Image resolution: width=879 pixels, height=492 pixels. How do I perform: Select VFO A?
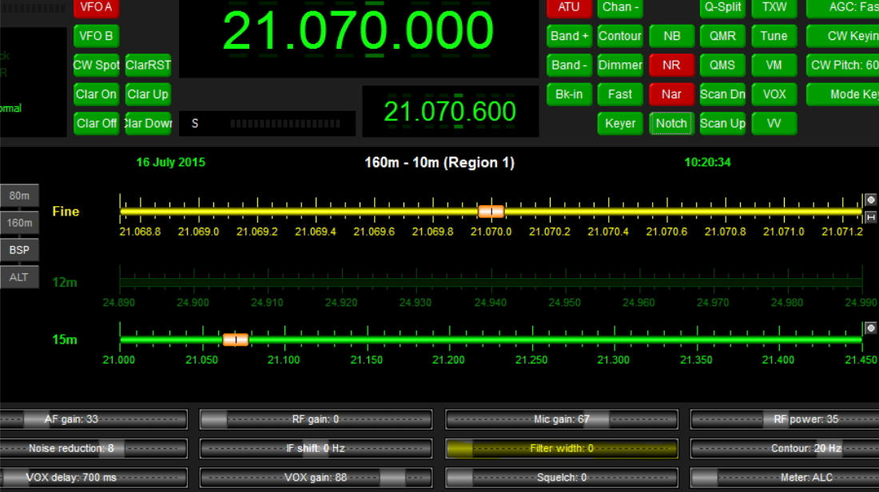96,7
